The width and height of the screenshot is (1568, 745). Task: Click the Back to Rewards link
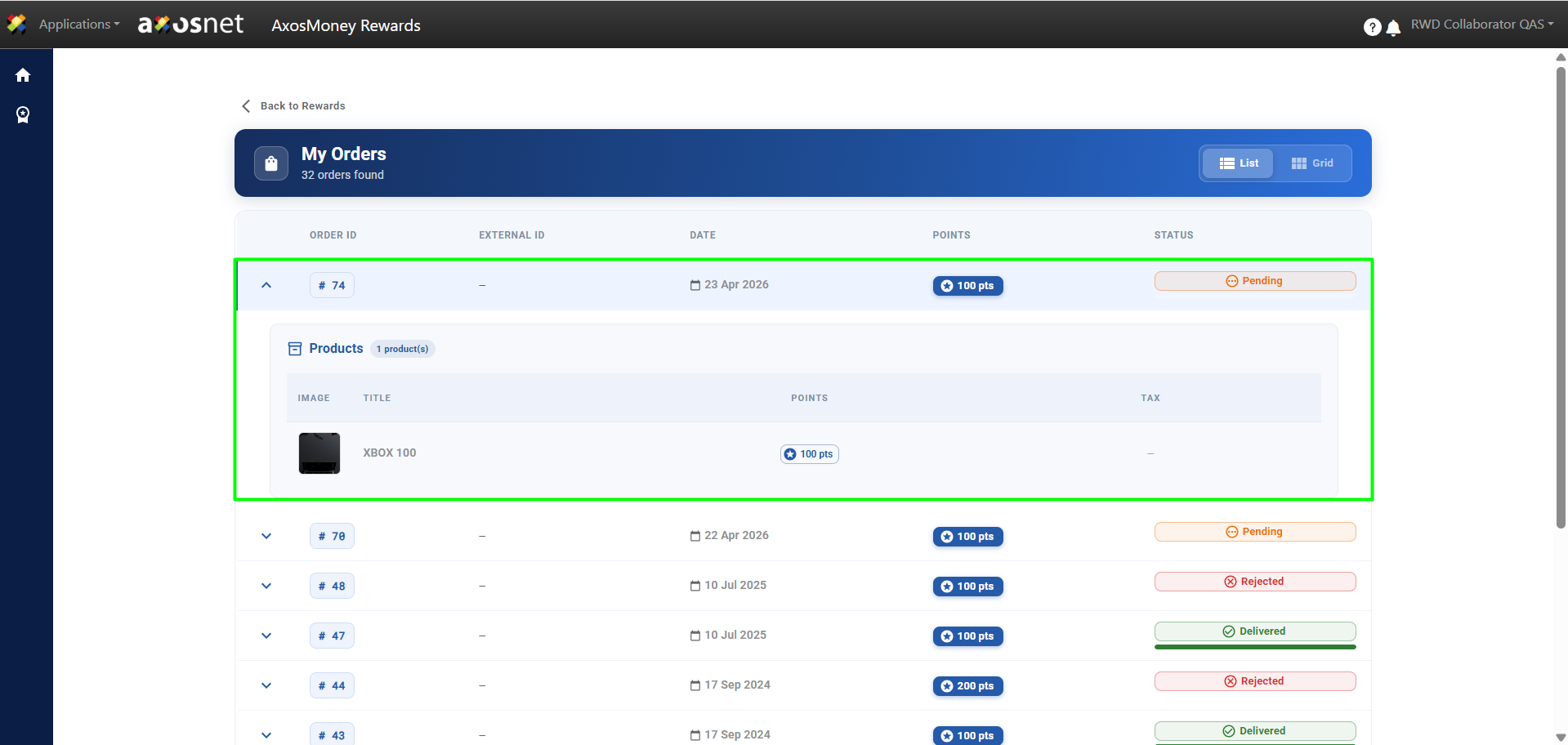coord(302,106)
